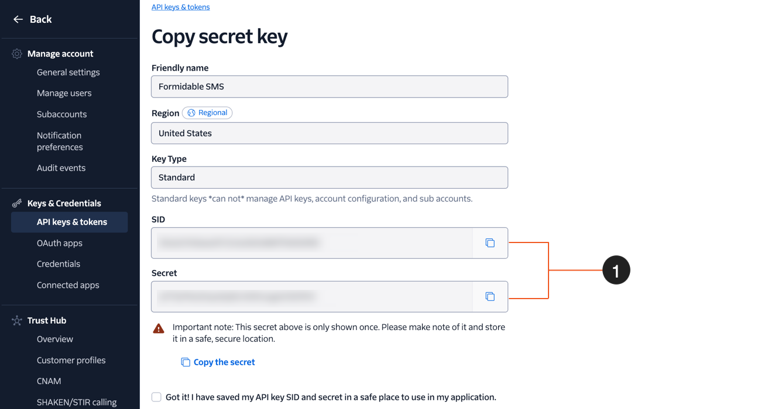Click the Trust Hub icon
The image size is (761, 409).
tap(17, 320)
